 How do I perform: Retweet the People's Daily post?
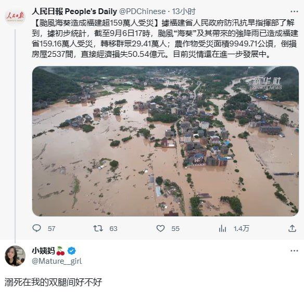(98, 228)
